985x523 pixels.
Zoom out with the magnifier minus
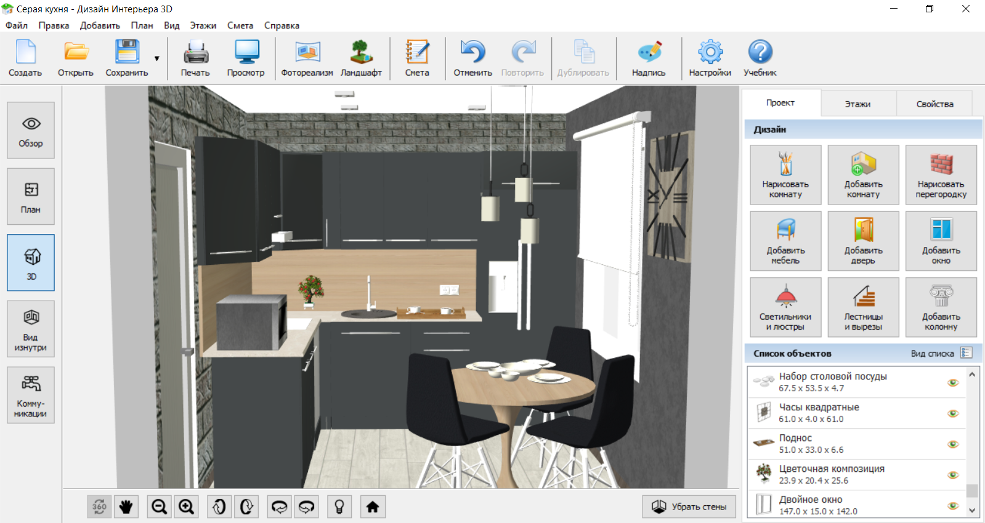click(x=160, y=506)
